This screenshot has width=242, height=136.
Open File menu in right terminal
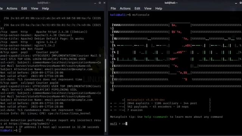click(x=113, y=8)
